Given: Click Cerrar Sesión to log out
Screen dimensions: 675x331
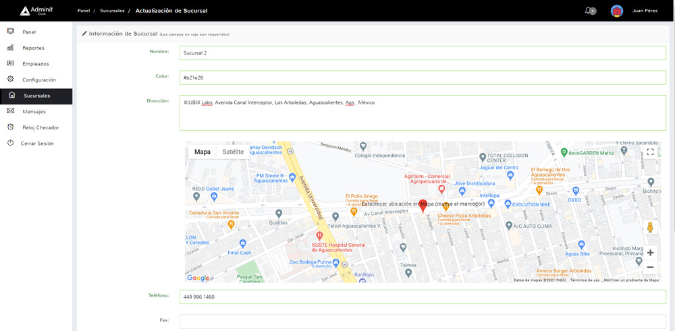Looking at the screenshot, I should tap(37, 144).
